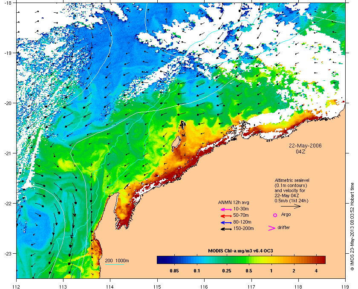Image resolution: width=358 pixels, height=289 pixels.
Task: Click the '0.5m/s (1kt 24h)' text
Action: point(292,201)
